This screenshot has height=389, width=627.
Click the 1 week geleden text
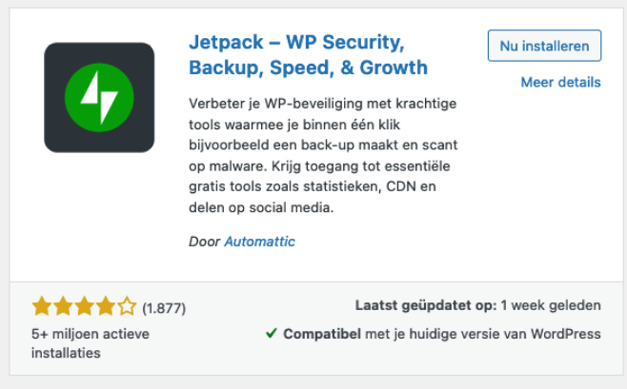(x=551, y=305)
